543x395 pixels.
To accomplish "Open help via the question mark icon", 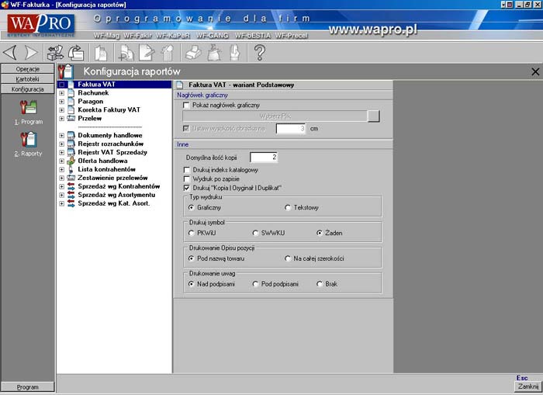I will [x=260, y=53].
